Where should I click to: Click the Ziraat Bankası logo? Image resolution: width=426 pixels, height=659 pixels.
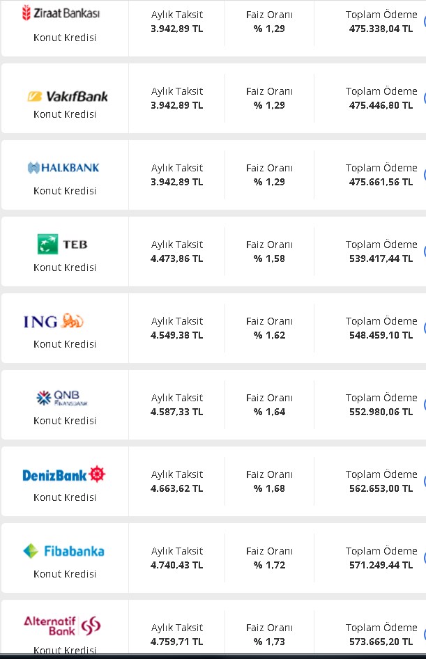pos(61,13)
